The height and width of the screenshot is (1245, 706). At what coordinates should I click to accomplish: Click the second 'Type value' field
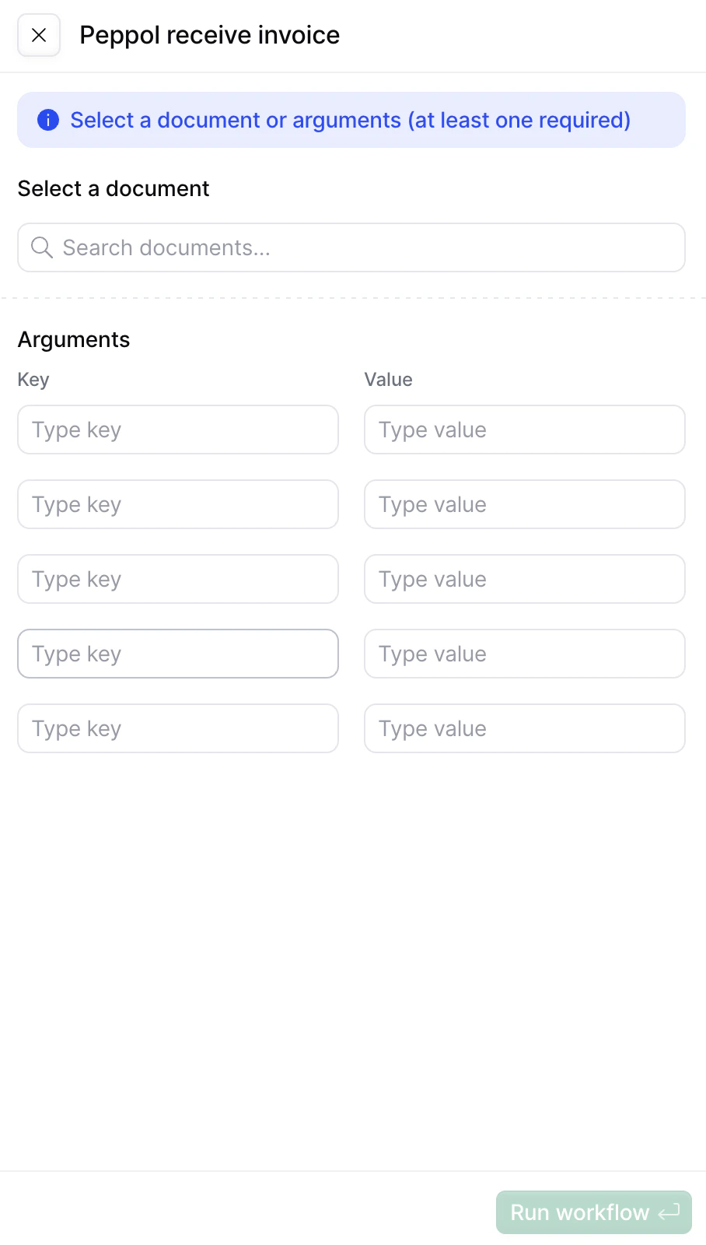click(x=524, y=504)
